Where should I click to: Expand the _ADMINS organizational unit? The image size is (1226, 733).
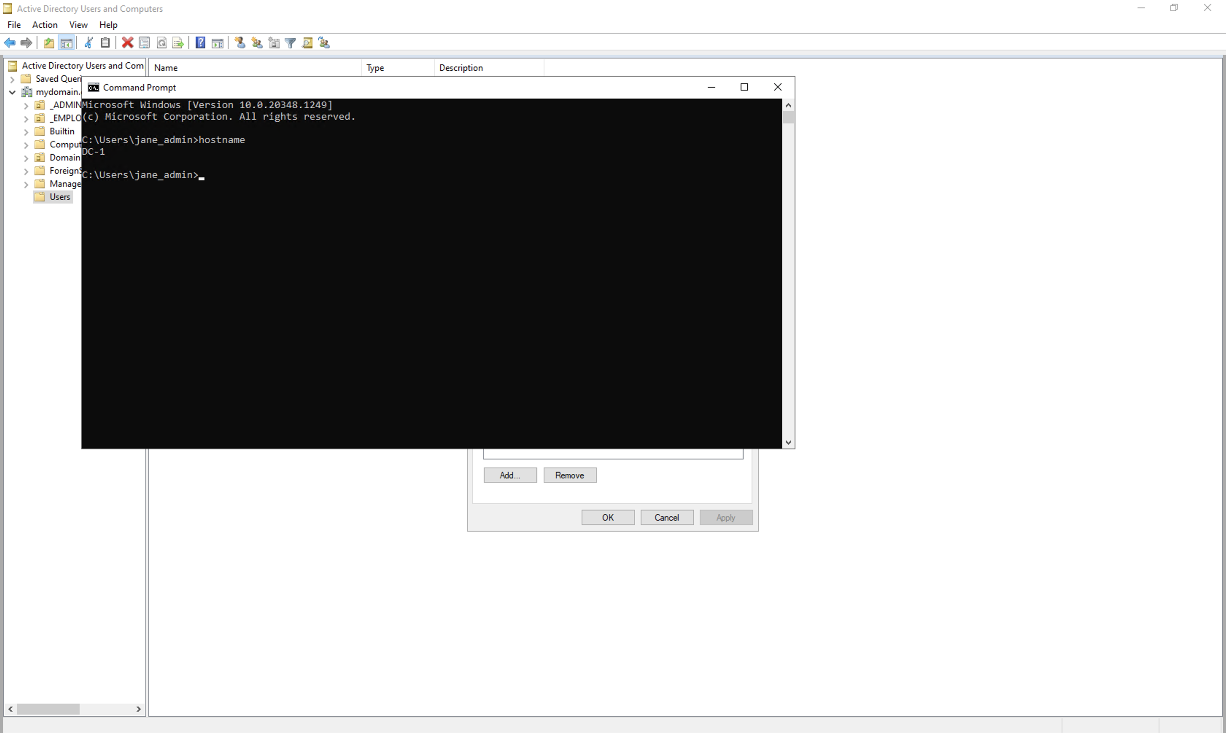click(26, 106)
